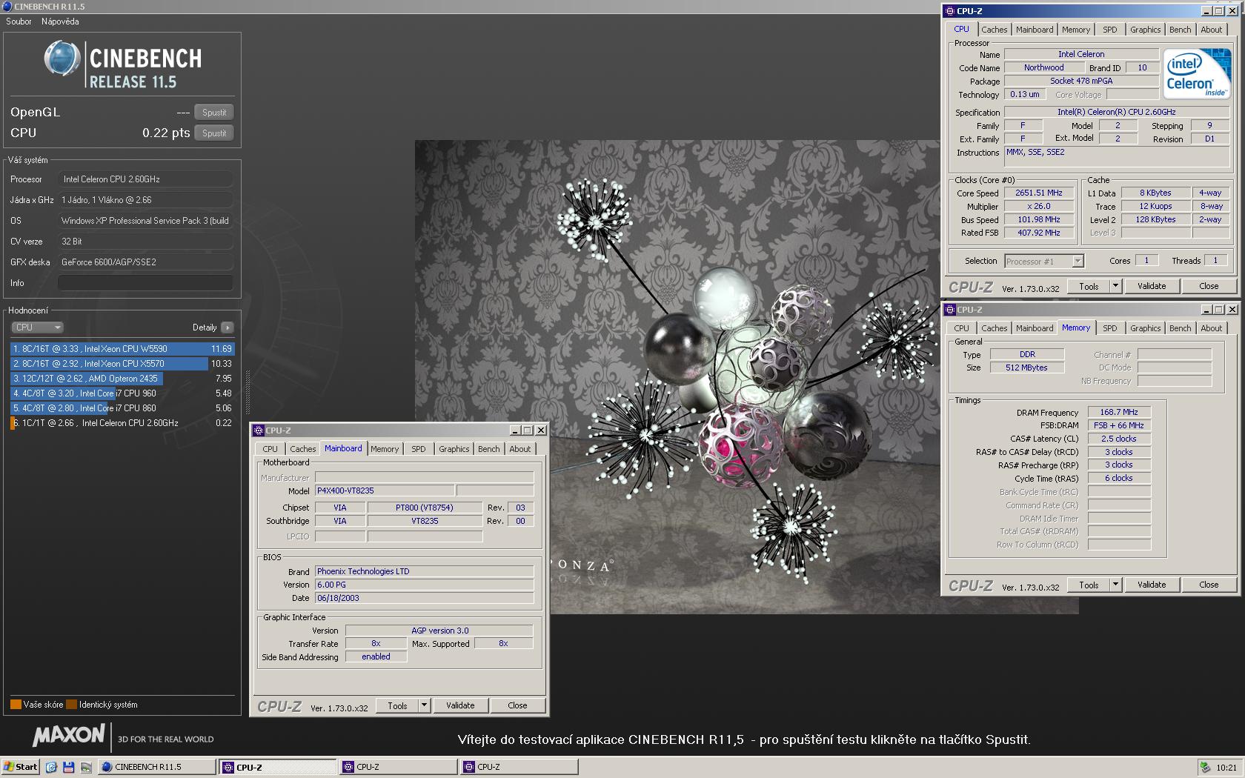The image size is (1245, 778).
Task: Click Safely Remove Hardware tray icon
Action: pos(1205,767)
